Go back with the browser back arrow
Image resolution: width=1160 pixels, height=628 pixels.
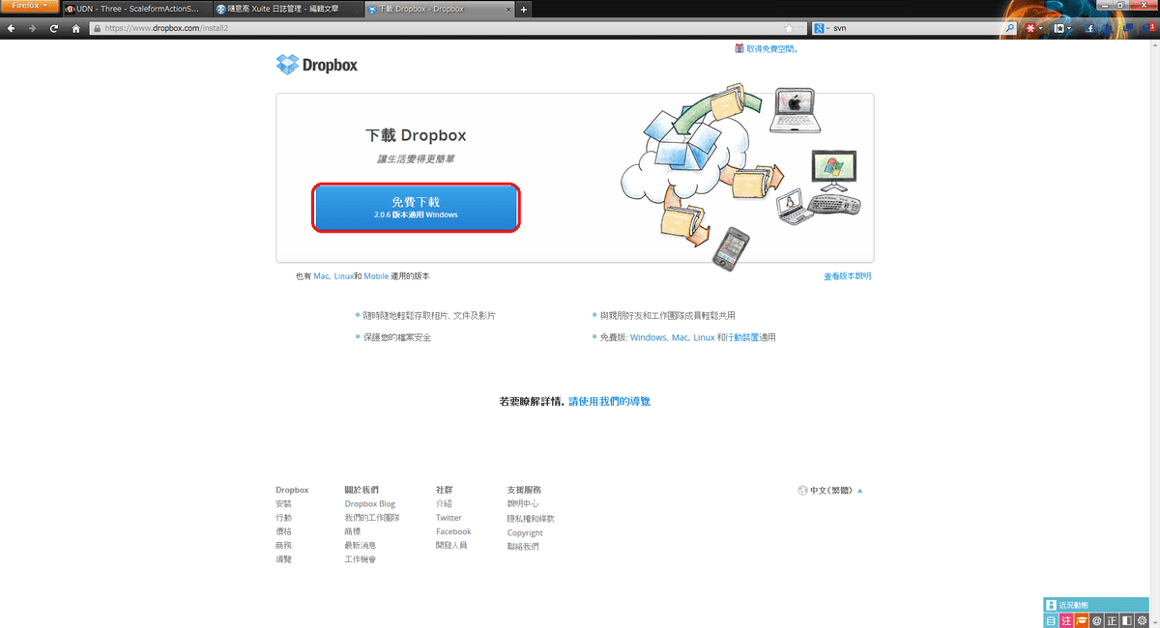pyautogui.click(x=11, y=29)
